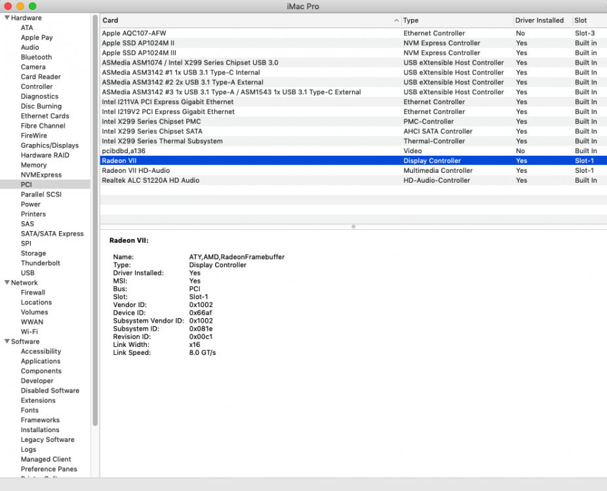Select NVMExpress in the sidebar
This screenshot has width=607, height=491.
41,175
